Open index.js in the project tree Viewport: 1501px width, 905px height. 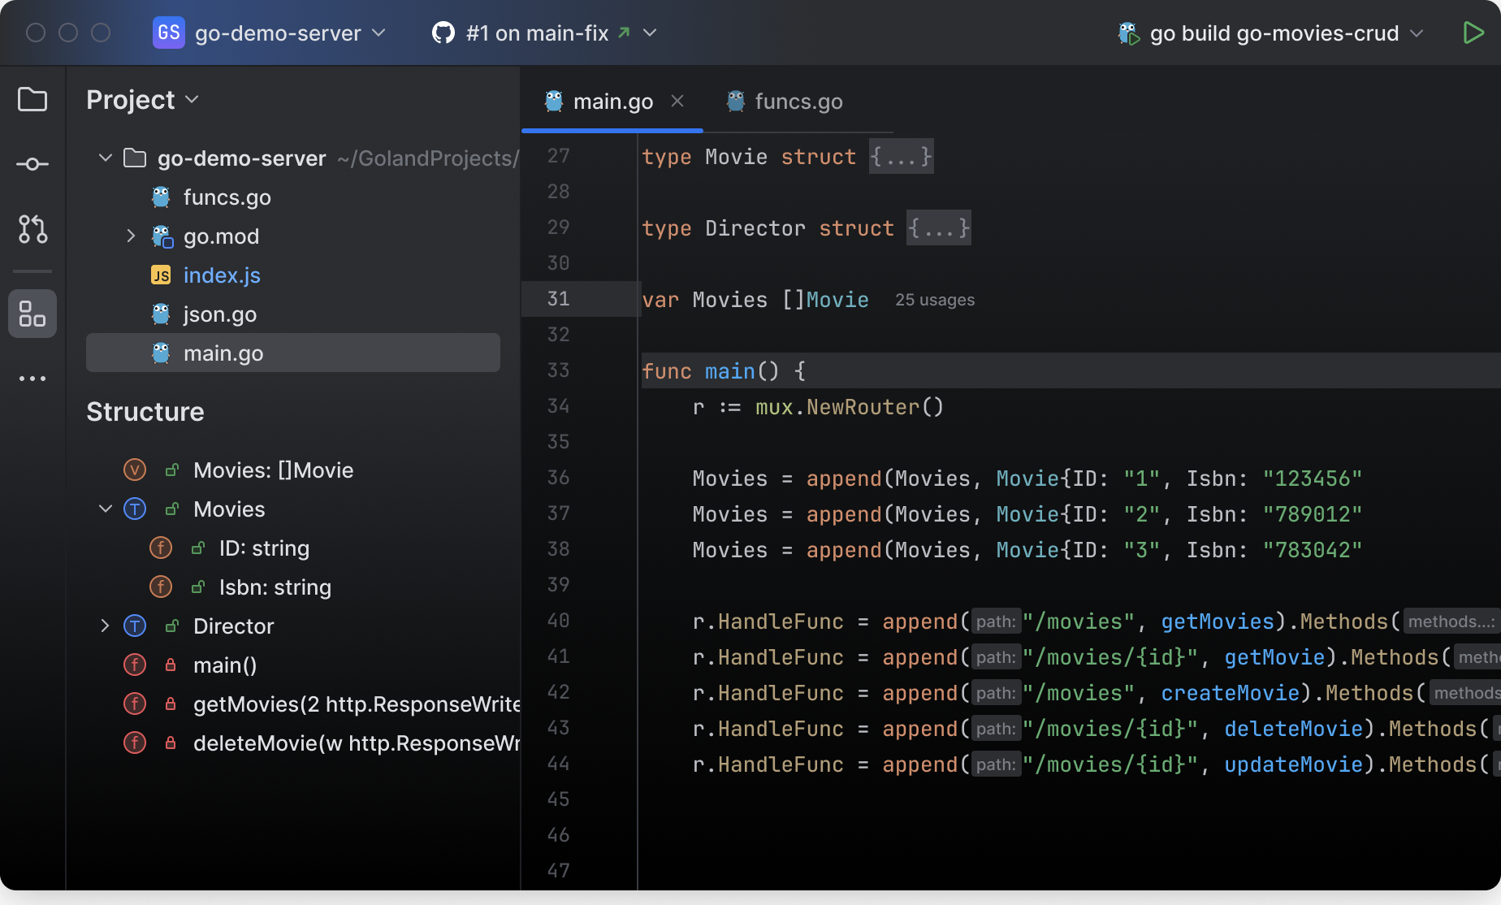coord(222,275)
